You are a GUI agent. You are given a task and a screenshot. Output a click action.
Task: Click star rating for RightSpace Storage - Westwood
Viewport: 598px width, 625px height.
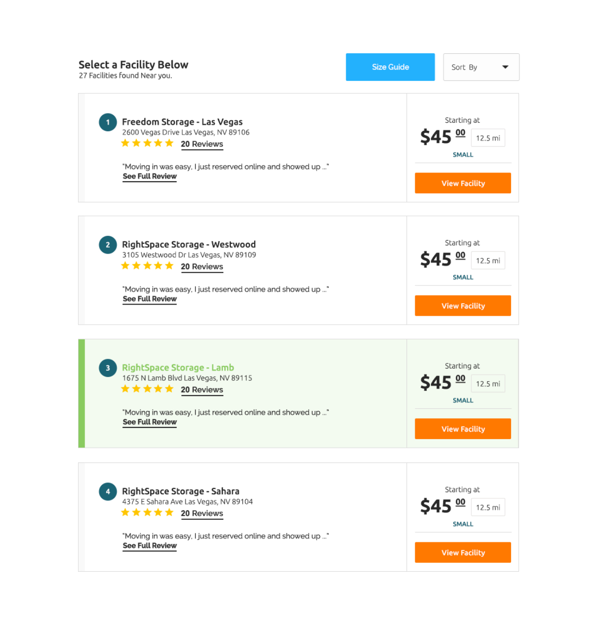(x=147, y=266)
